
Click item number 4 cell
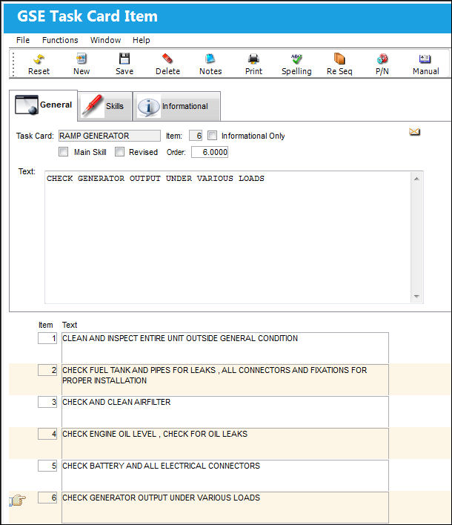(47, 434)
